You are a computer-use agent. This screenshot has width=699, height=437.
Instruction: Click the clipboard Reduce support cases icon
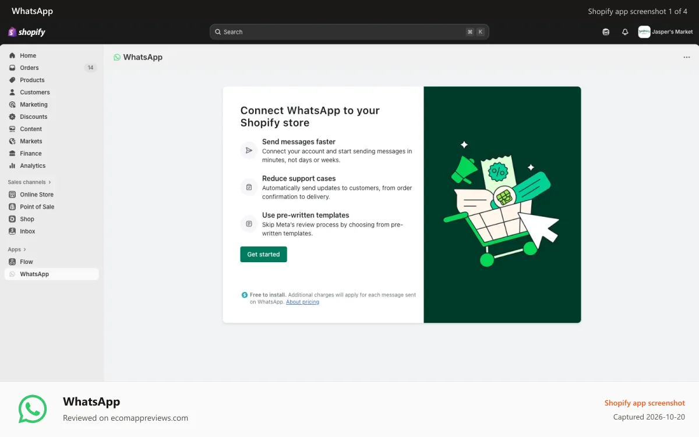tap(249, 187)
